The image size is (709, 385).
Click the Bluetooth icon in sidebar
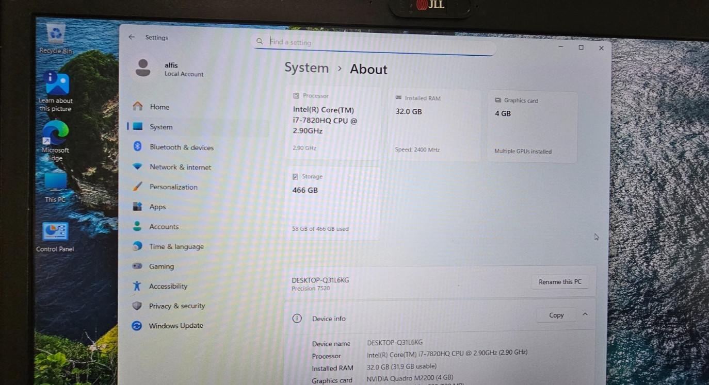[137, 146]
